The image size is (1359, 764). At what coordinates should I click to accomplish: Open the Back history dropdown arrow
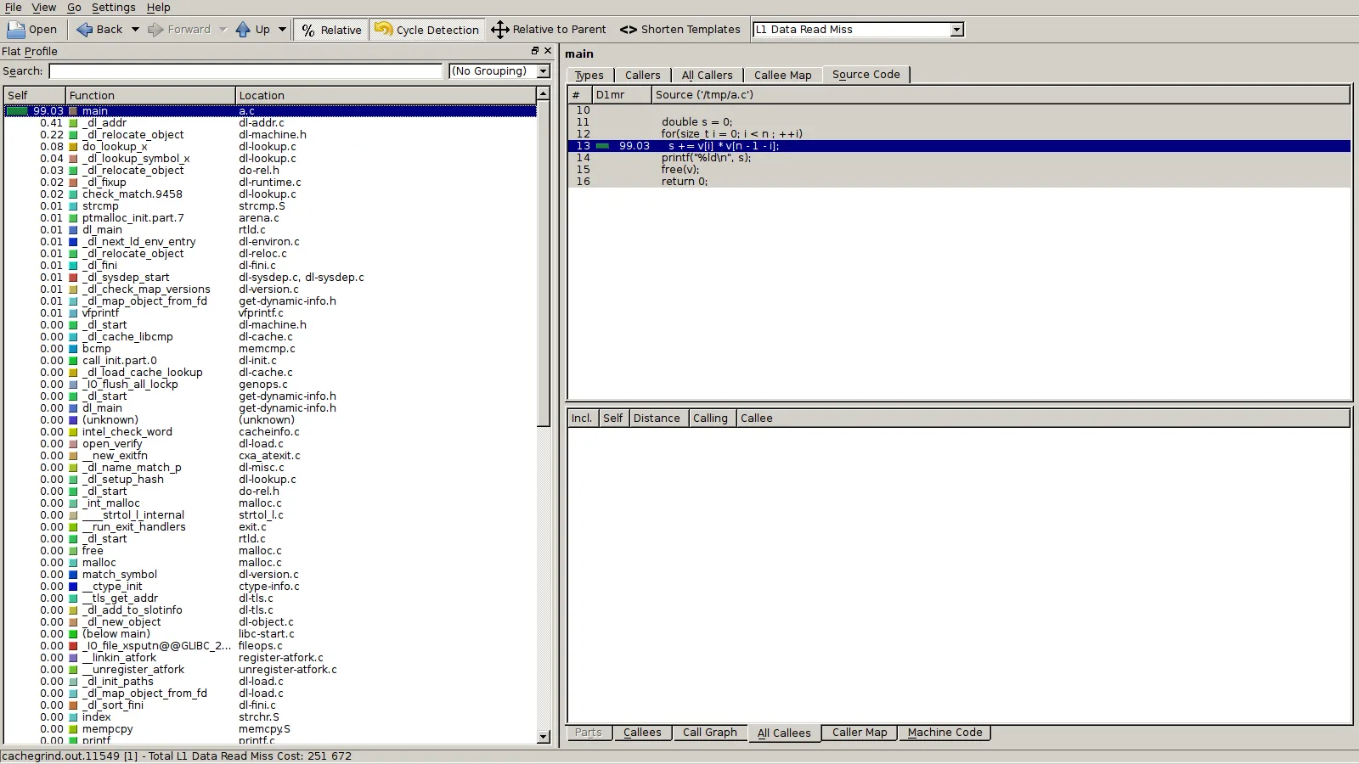coord(135,30)
